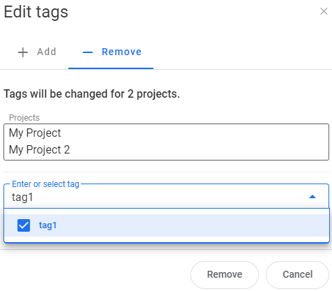Image resolution: width=332 pixels, height=291 pixels.
Task: Click the tag1 text in input
Action: (x=22, y=197)
